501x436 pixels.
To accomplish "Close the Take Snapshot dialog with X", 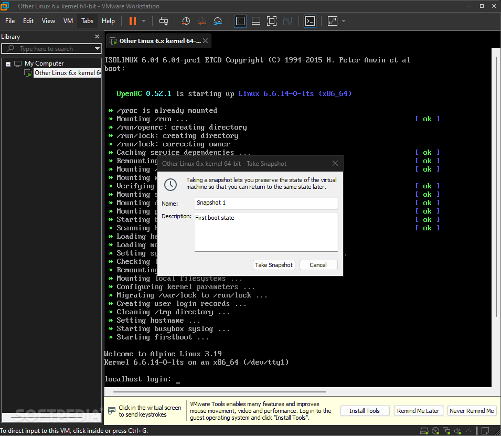I will (x=335, y=163).
